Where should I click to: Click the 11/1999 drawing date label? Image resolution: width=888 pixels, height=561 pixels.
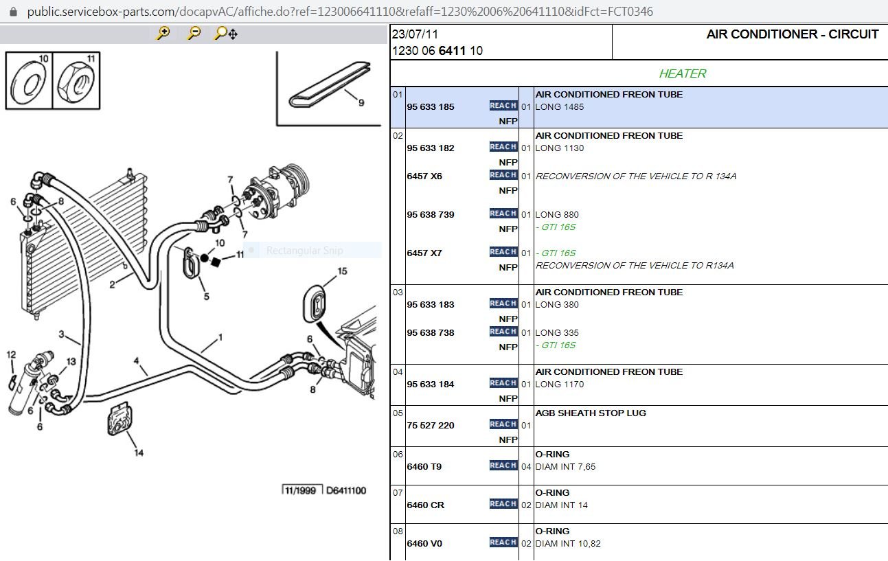(301, 490)
